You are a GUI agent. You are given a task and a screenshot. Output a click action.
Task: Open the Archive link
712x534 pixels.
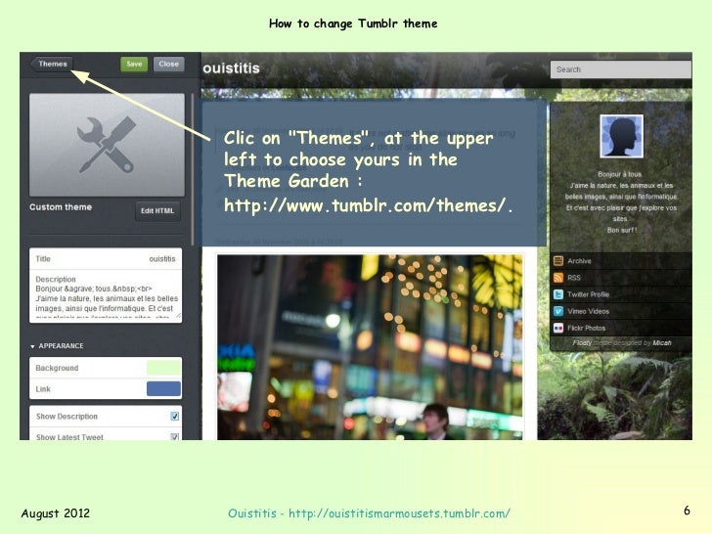pos(579,261)
